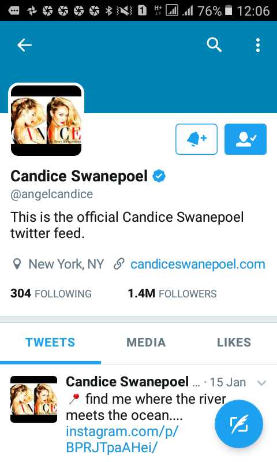Screen dimensions: 277x462
Task: Tap the Bluetooth icon in status bar
Action: click(x=109, y=10)
